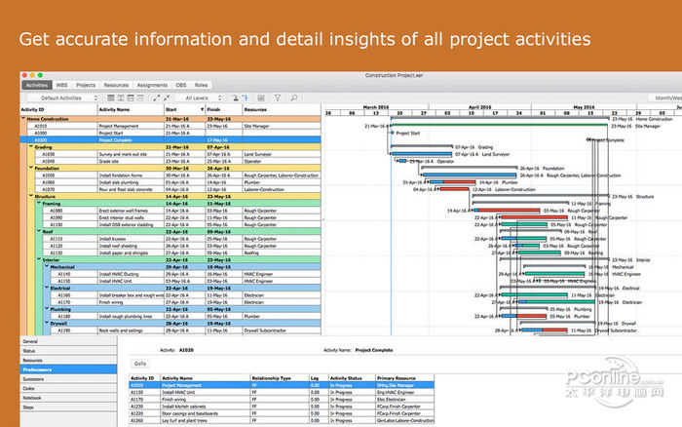
Task: Collapse the Home Construction group
Action: (x=24, y=119)
